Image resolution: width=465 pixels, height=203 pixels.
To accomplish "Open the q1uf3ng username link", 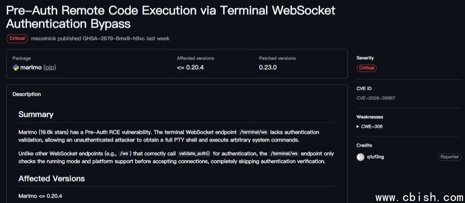I will 376,157.
